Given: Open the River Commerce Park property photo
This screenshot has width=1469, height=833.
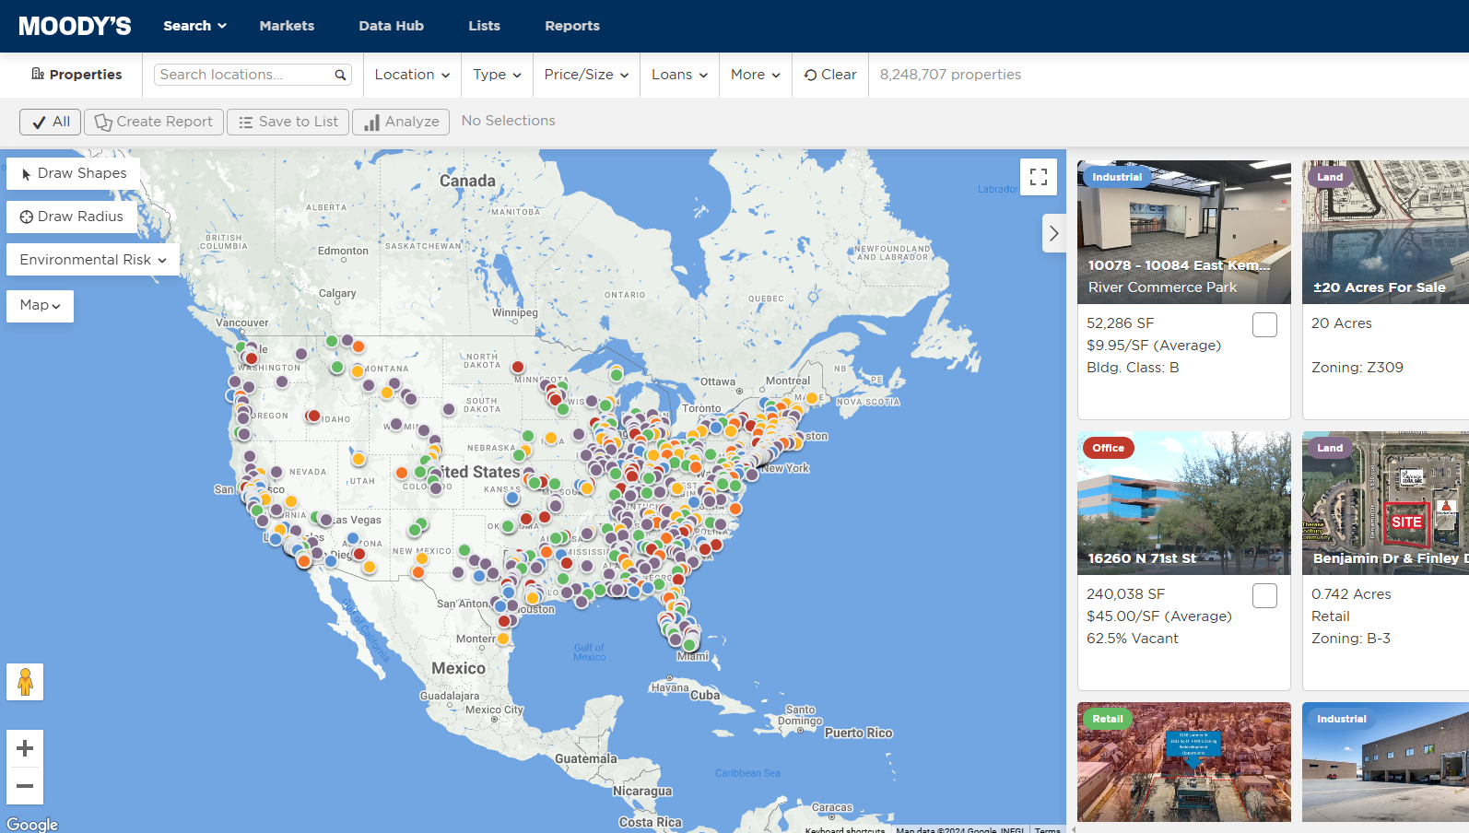Looking at the screenshot, I should 1184,232.
